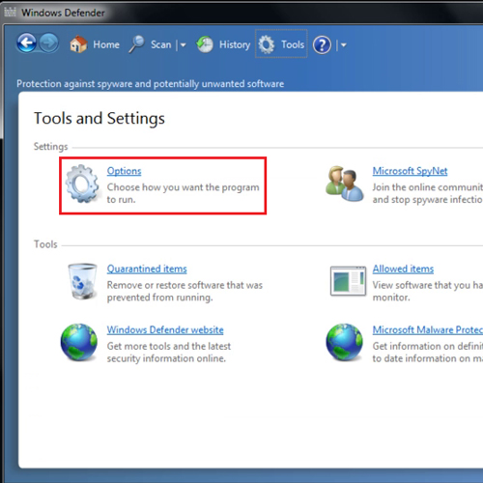This screenshot has height=483, width=483.
Task: Click the Quarantined items recycle bin icon
Action: pos(82,281)
